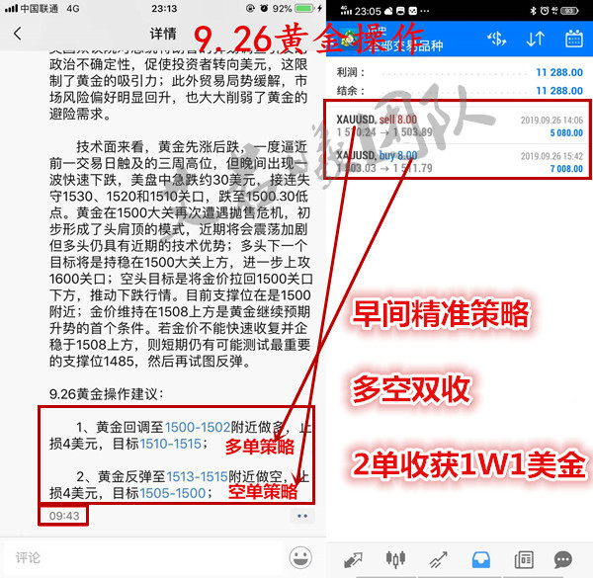Image resolution: width=593 pixels, height=578 pixels.
Task: Tap the 7 008.00 profit amount
Action: (x=566, y=169)
